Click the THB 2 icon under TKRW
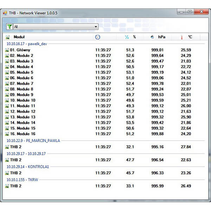The image size is (211, 211). coord(7,186)
